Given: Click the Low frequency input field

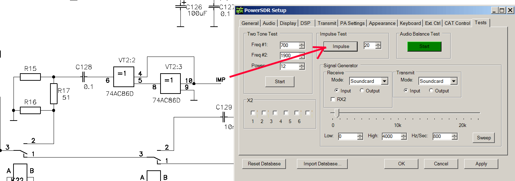Looking at the screenshot, I should [347, 137].
